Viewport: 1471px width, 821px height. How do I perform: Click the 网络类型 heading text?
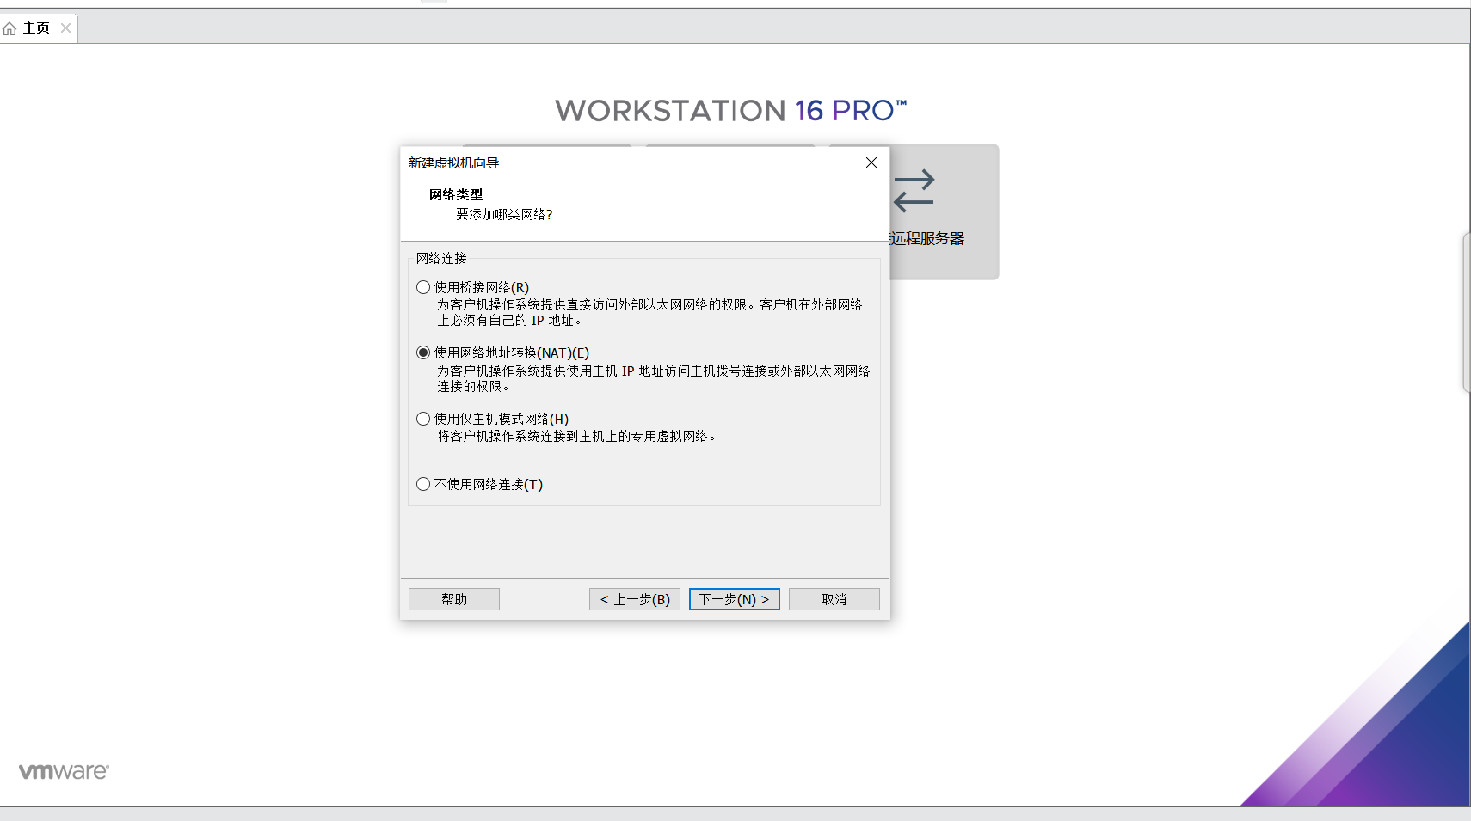point(456,194)
